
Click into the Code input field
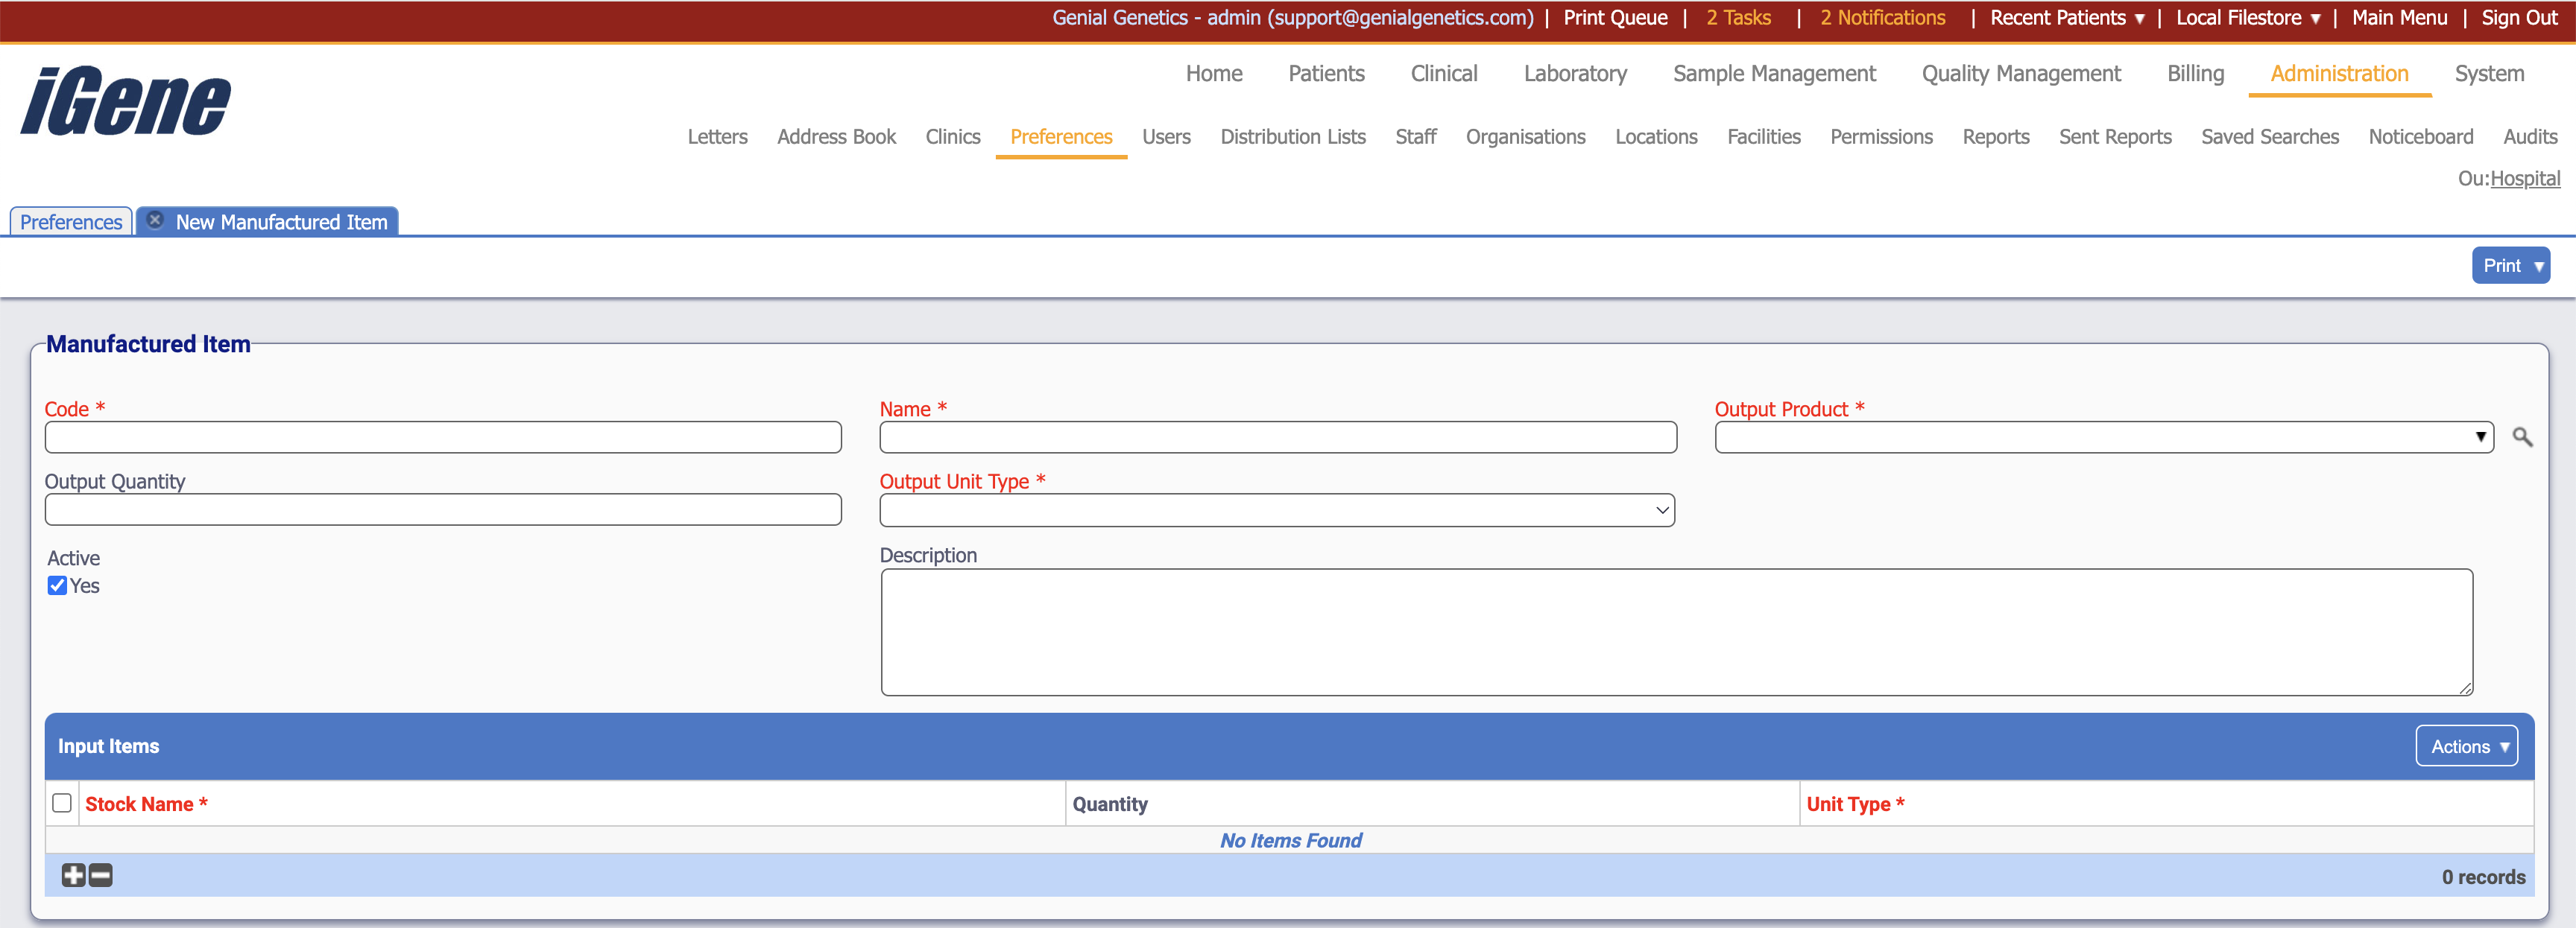[x=443, y=437]
